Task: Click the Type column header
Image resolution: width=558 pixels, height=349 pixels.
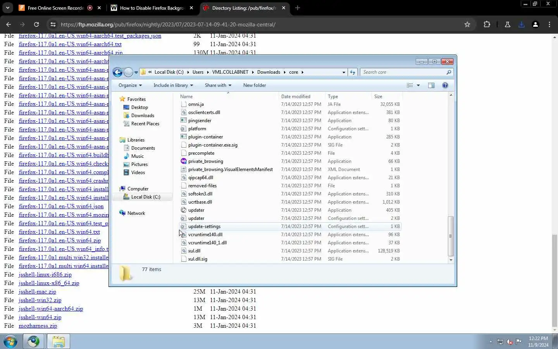Action: tap(348, 97)
